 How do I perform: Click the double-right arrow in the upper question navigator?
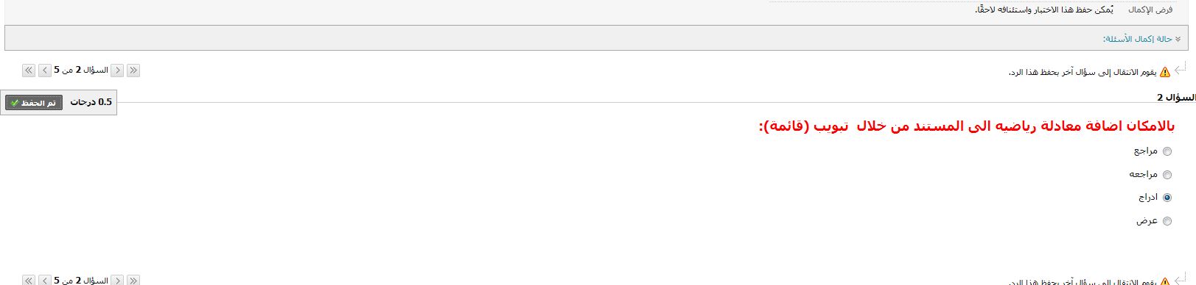[x=133, y=71]
